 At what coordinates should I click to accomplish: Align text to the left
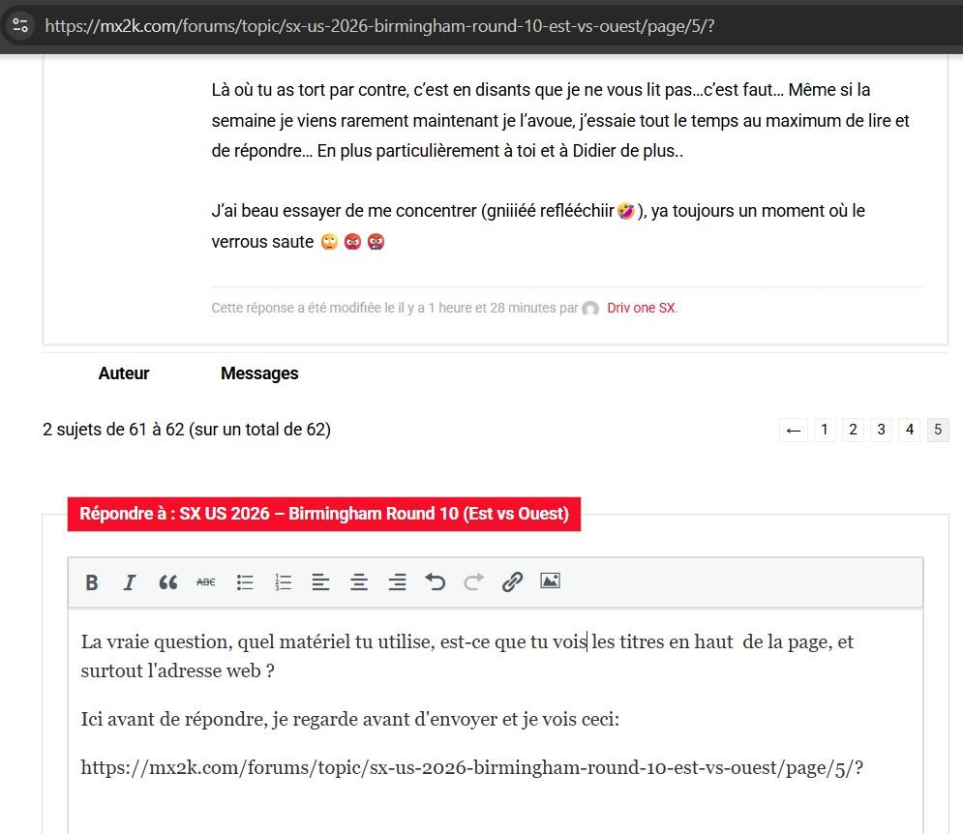320,582
